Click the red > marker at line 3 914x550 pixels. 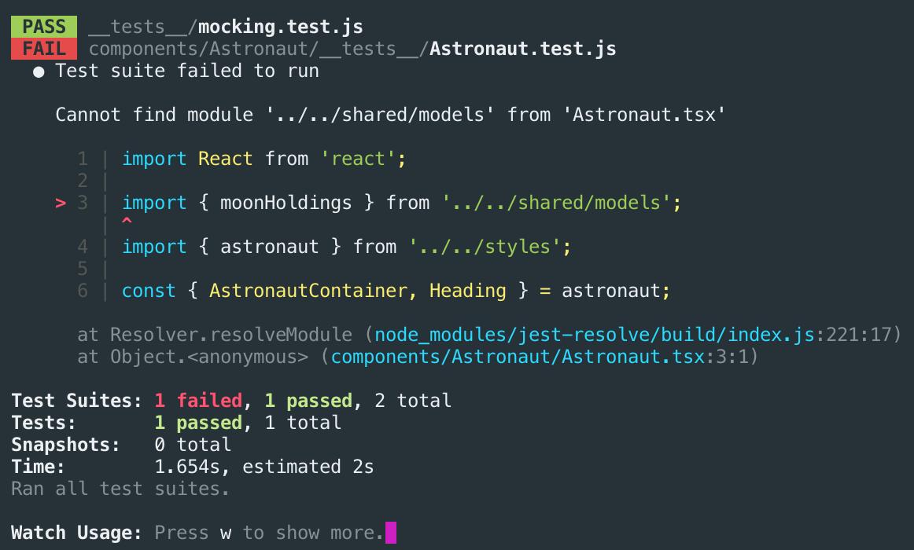coord(61,203)
